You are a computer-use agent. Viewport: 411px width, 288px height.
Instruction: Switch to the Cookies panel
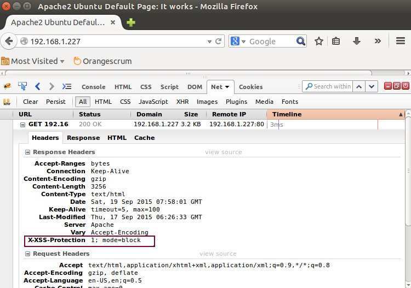pyautogui.click(x=250, y=87)
